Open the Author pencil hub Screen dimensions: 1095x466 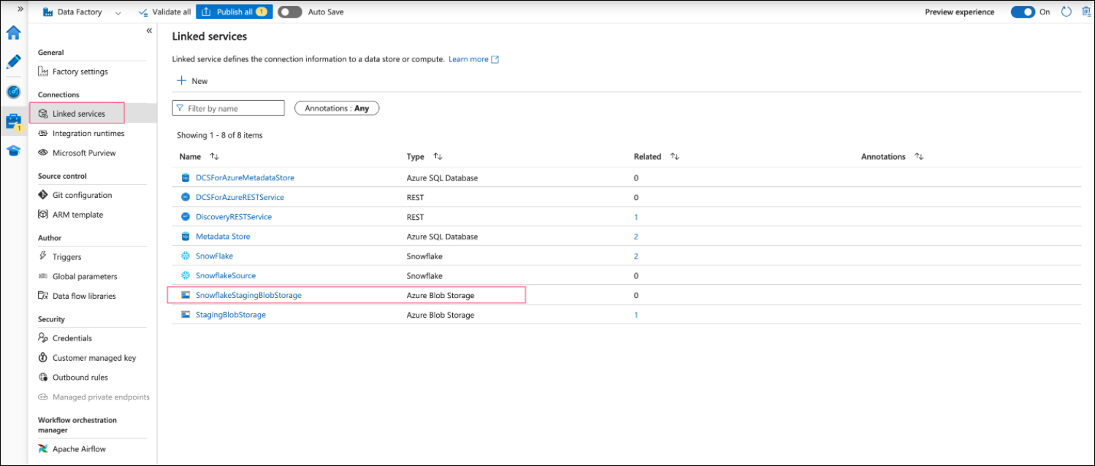(x=13, y=62)
